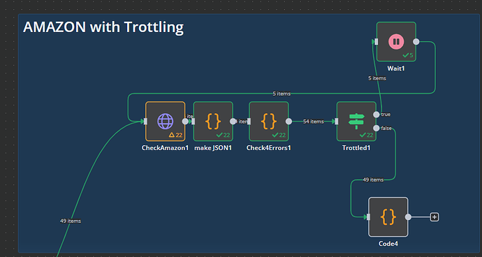The width and height of the screenshot is (482, 257).
Task: Open the Trottled1 signpost IF node
Action: click(356, 122)
